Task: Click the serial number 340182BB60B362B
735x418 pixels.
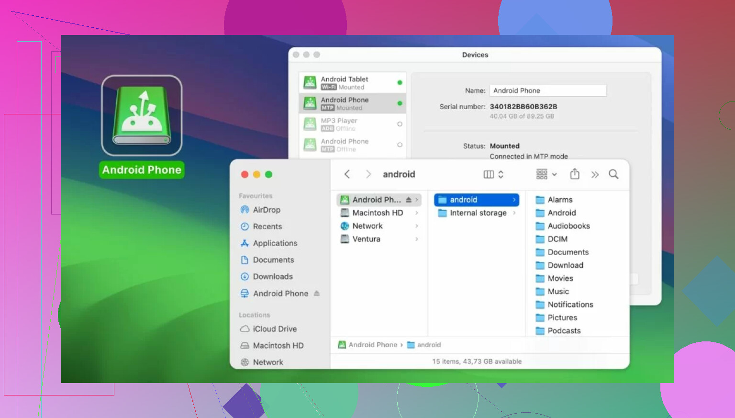Action: [x=523, y=106]
